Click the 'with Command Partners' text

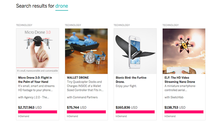click(x=82, y=97)
